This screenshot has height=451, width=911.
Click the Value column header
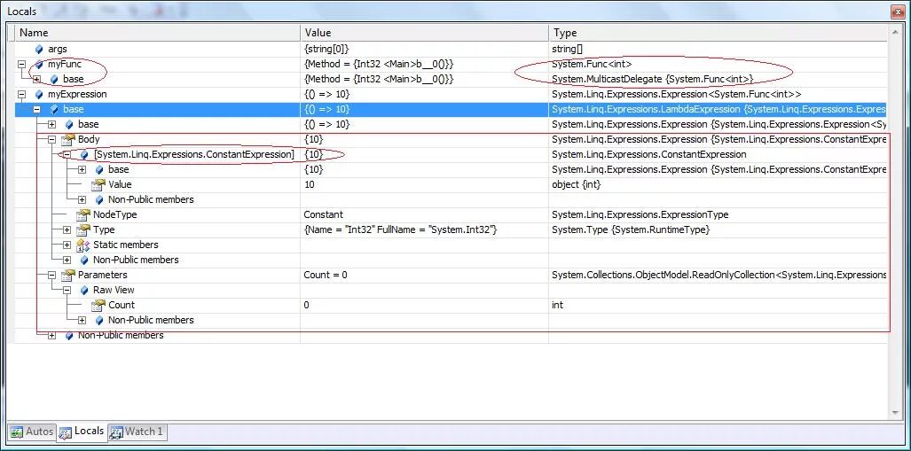coord(424,33)
